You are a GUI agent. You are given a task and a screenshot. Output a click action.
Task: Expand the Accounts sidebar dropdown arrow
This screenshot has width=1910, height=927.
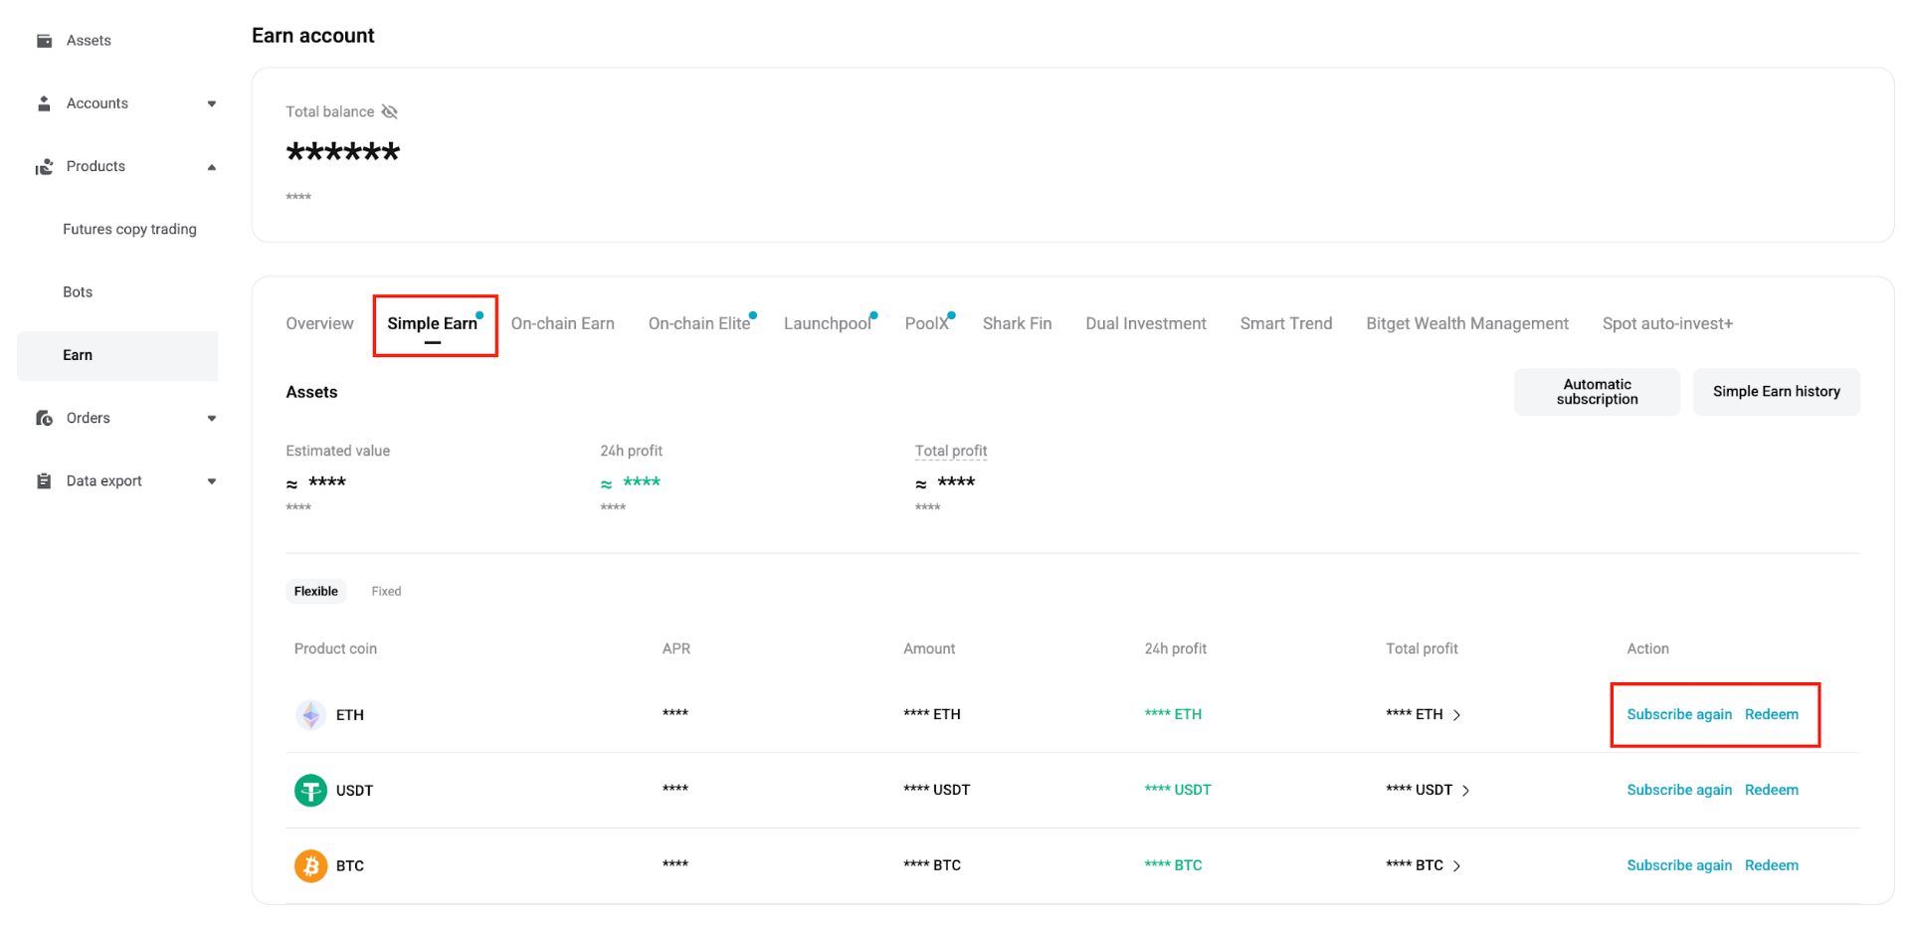coord(212,103)
